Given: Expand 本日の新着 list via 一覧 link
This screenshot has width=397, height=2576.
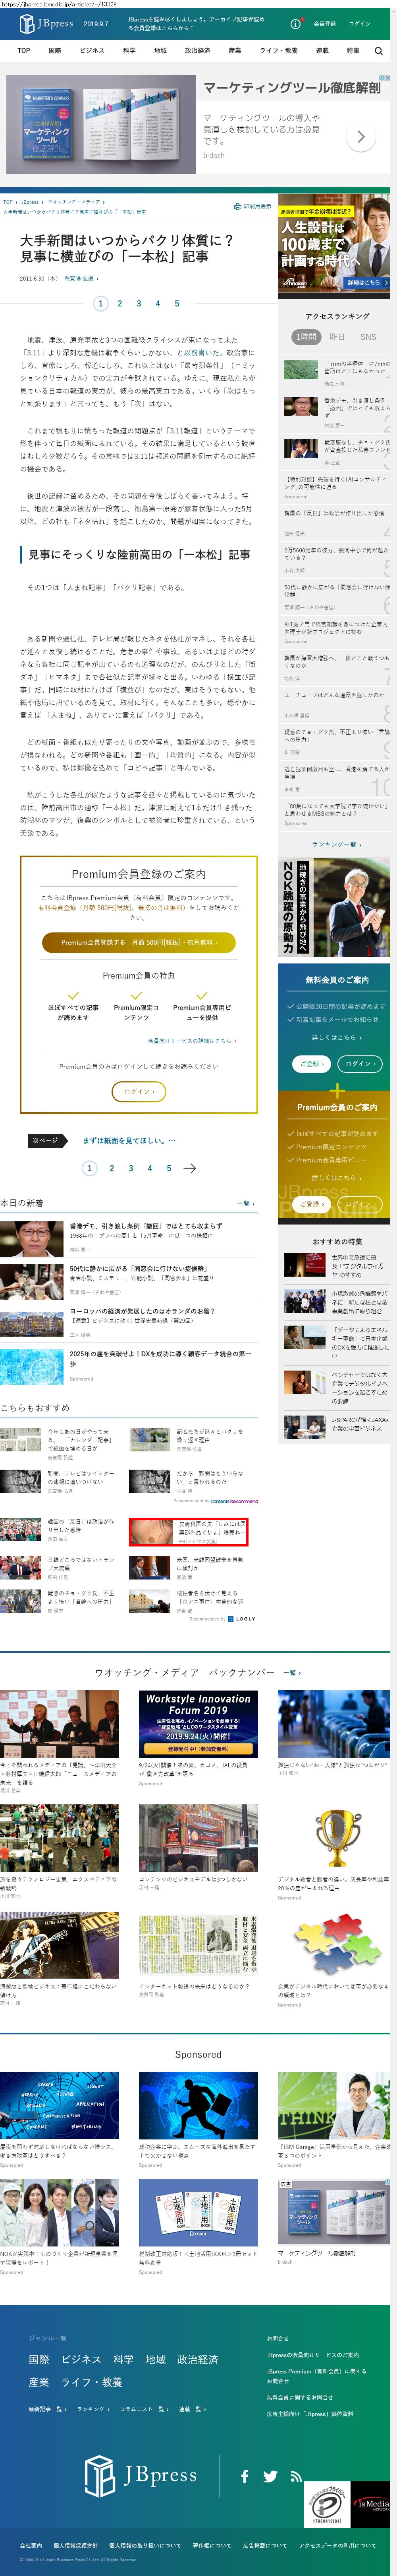Looking at the screenshot, I should tap(245, 1203).
